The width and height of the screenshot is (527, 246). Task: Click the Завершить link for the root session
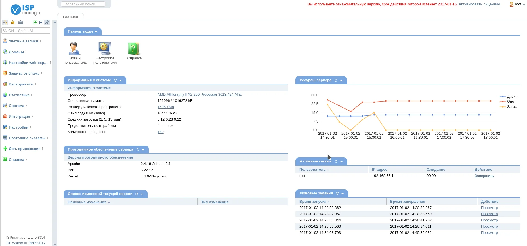[x=484, y=176]
